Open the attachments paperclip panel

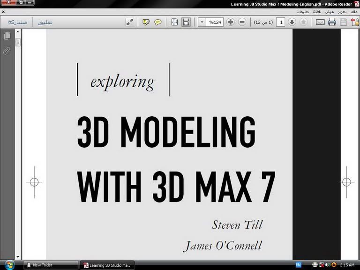click(7, 51)
